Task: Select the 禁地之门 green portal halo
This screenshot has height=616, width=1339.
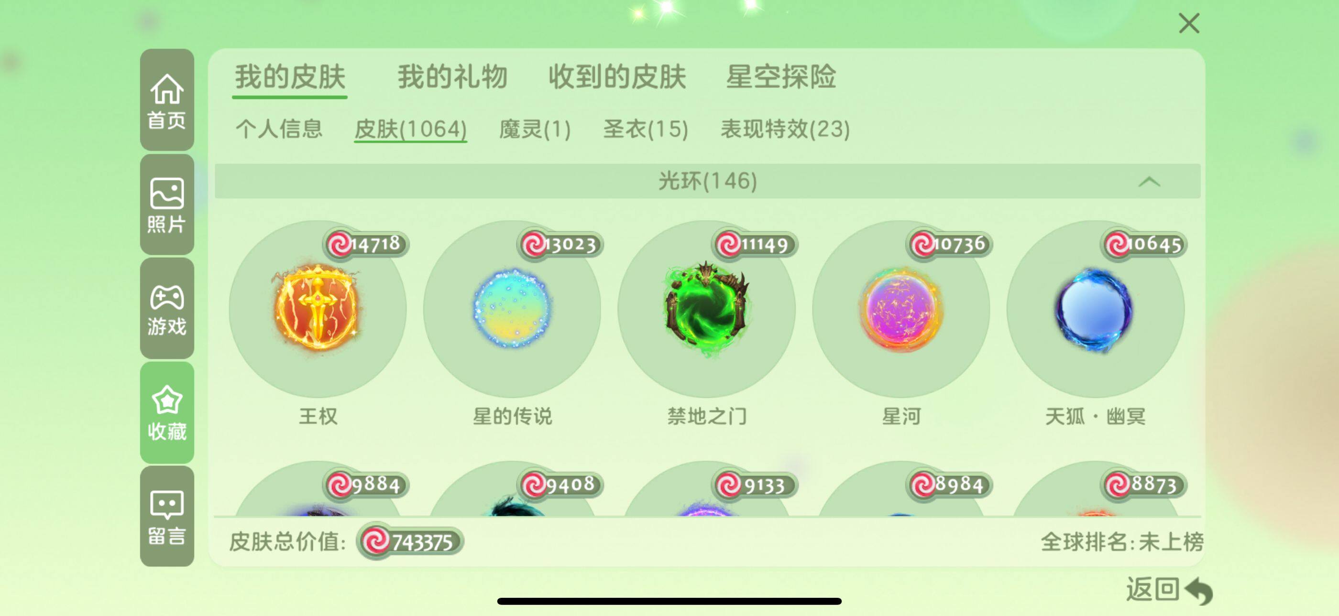Action: pyautogui.click(x=706, y=309)
